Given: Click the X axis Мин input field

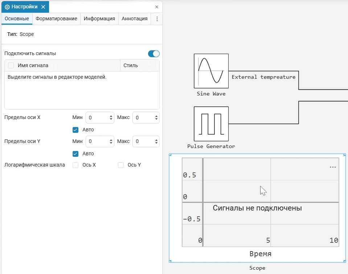Looking at the screenshot, I should pyautogui.click(x=100, y=118).
